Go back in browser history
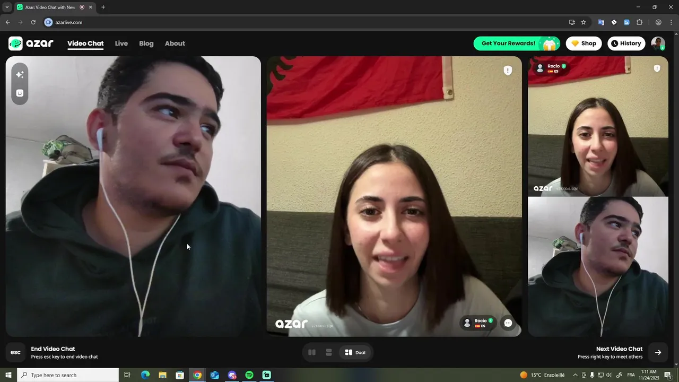Viewport: 679px width, 382px height. [7, 22]
